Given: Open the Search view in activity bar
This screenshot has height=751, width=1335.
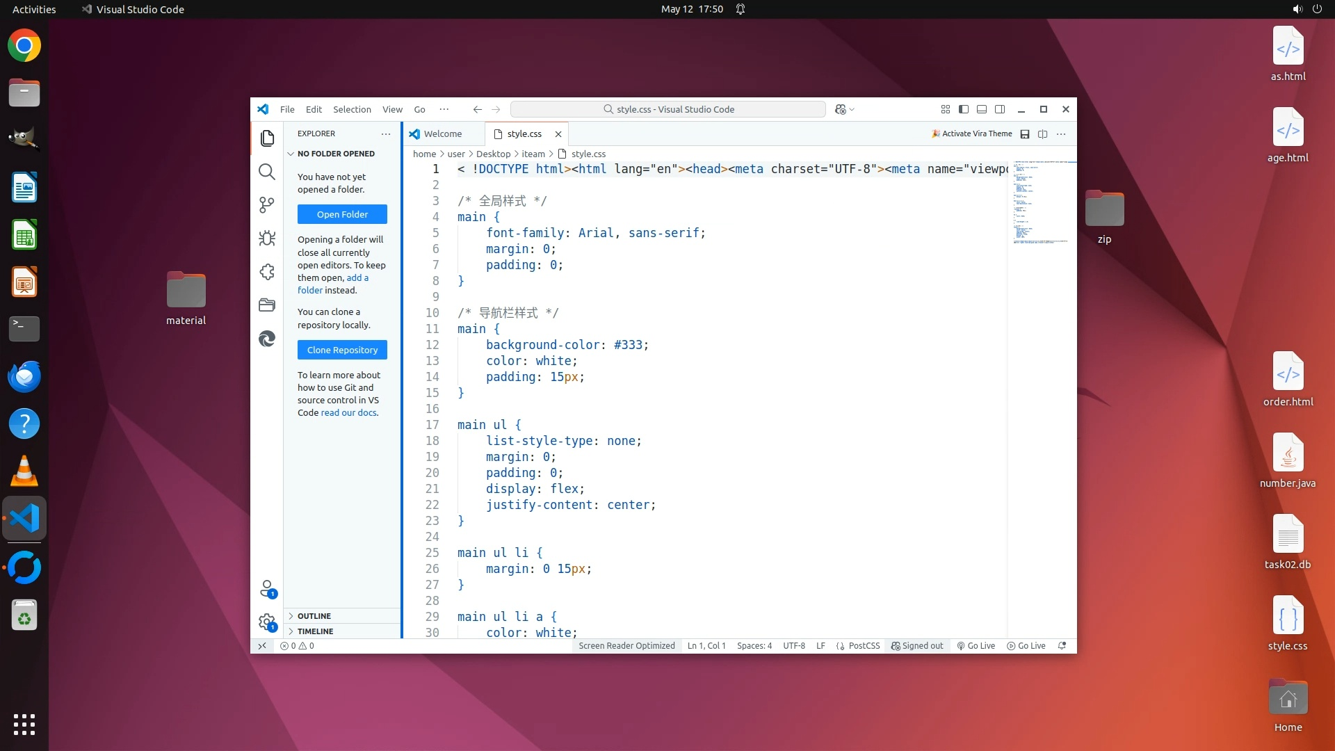Looking at the screenshot, I should tap(267, 172).
